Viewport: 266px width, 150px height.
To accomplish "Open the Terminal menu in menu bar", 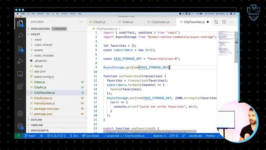I will pos(64,14).
